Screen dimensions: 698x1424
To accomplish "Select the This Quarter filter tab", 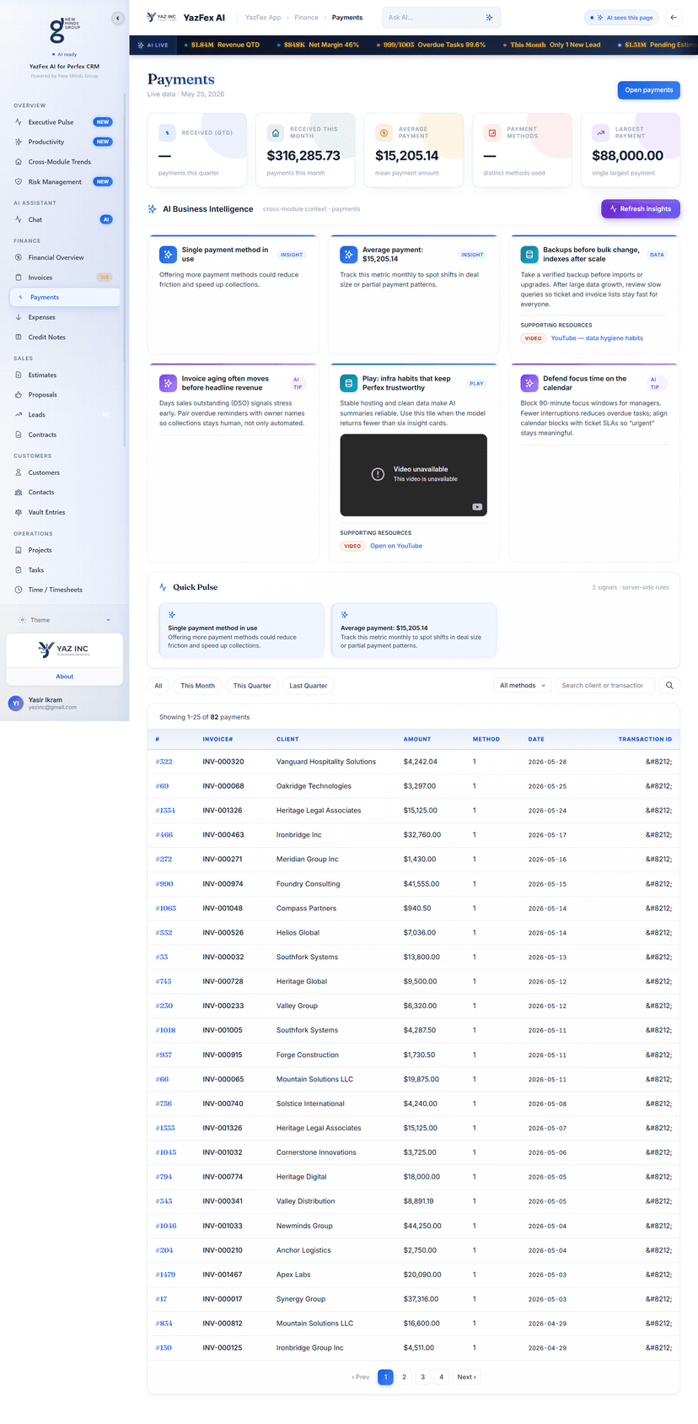I will pyautogui.click(x=252, y=686).
